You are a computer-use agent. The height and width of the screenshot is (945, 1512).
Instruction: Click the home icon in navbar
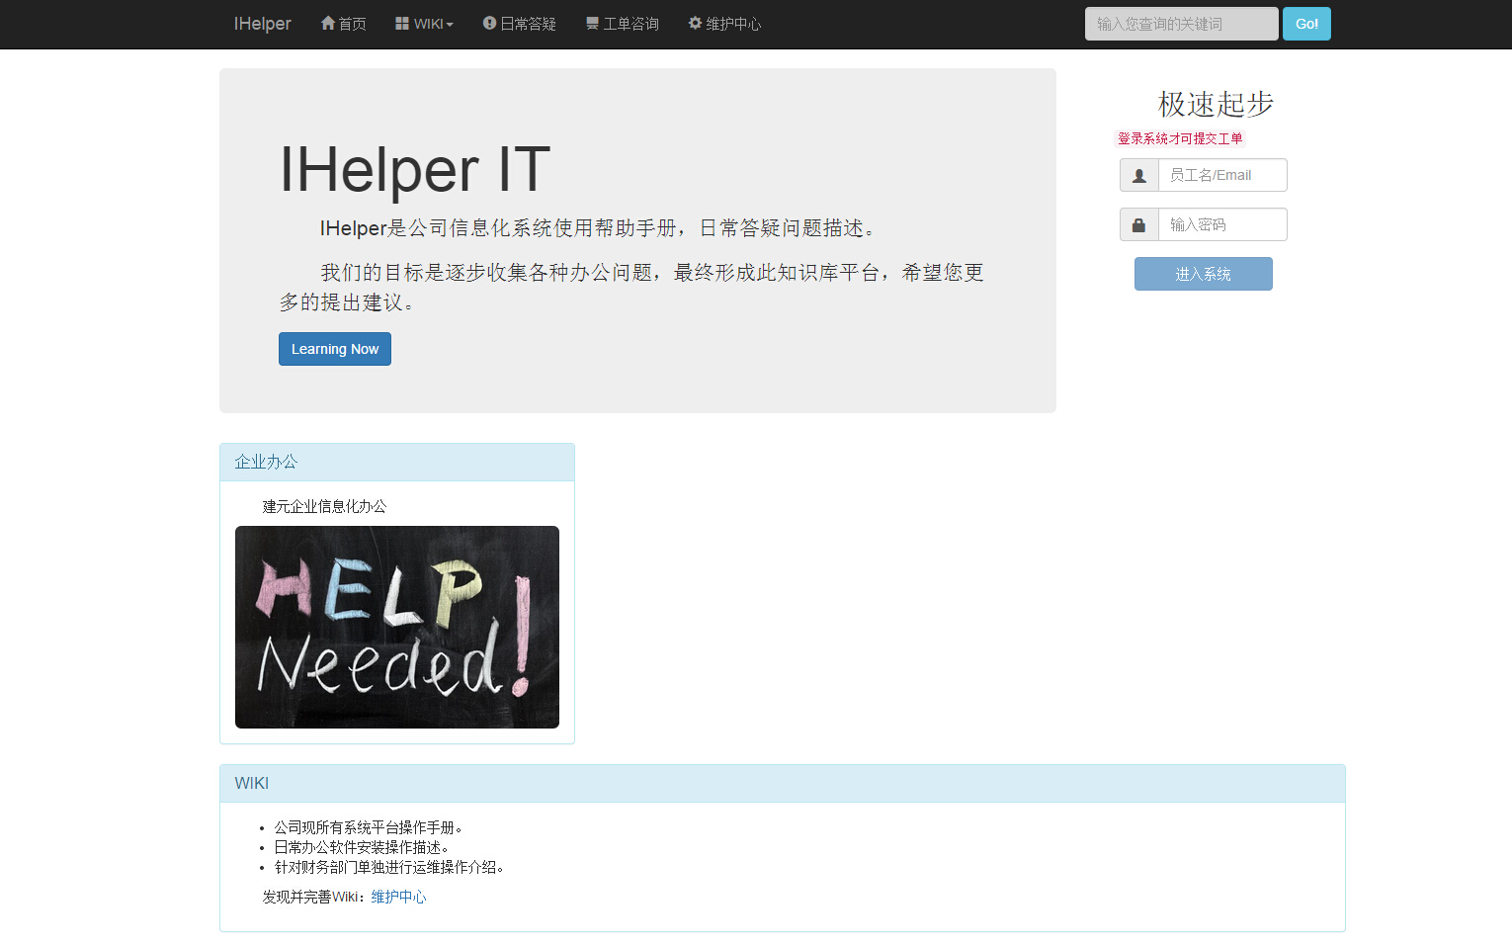(x=328, y=23)
